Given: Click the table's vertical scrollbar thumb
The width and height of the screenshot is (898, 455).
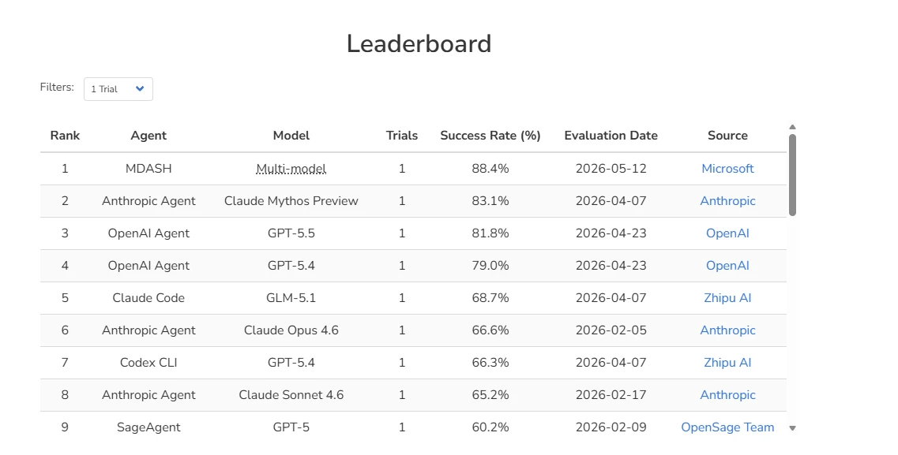Looking at the screenshot, I should 793,175.
